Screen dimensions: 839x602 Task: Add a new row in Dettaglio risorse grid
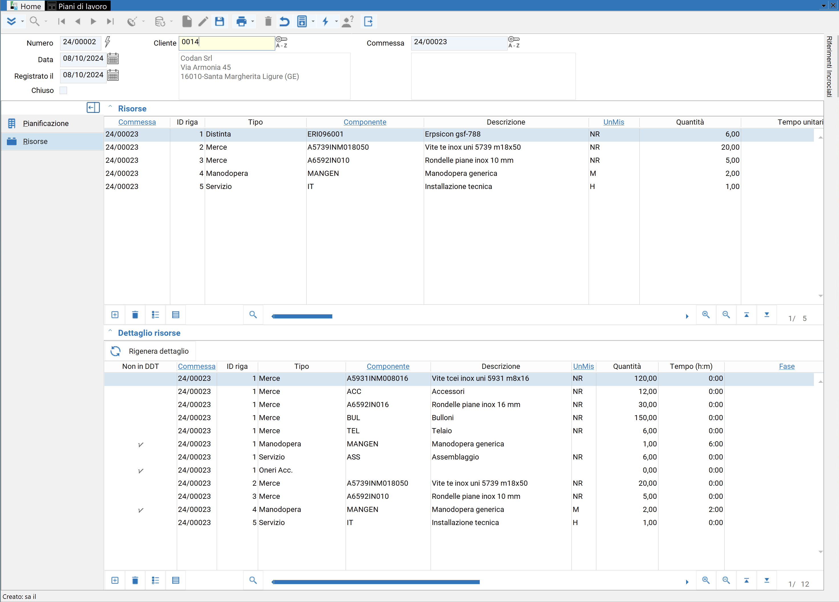(115, 580)
